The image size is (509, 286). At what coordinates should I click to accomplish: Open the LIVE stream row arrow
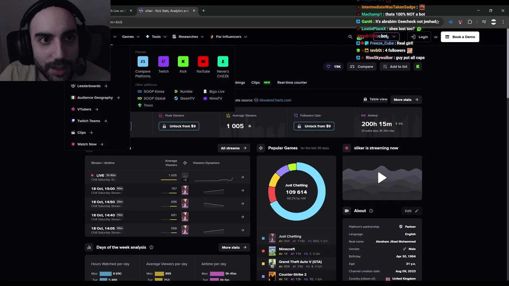[243, 177]
